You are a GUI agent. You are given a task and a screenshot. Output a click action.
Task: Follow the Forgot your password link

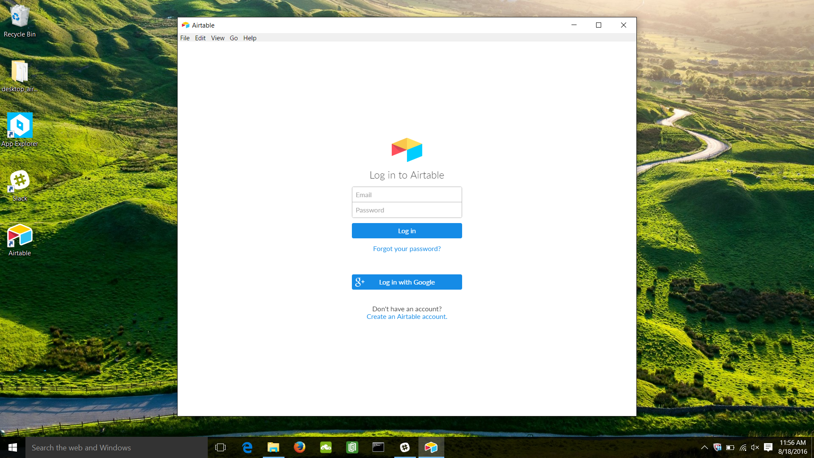pos(407,249)
